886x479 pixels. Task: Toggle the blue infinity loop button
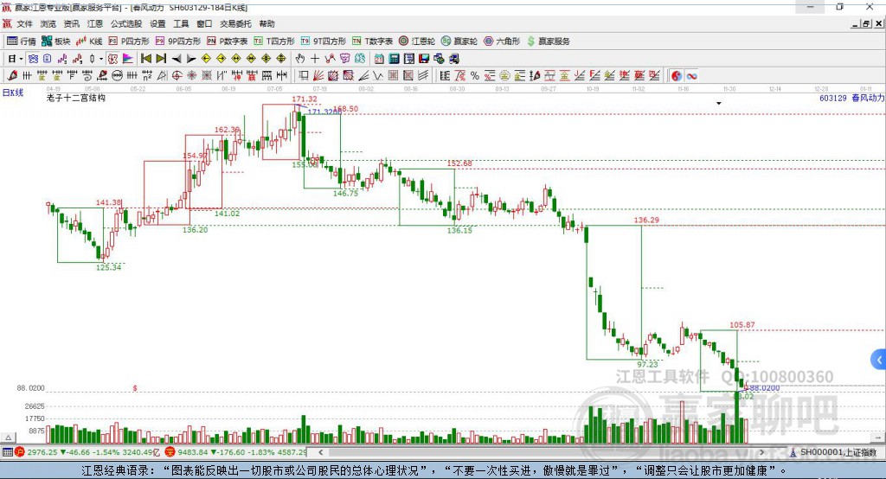click(691, 76)
